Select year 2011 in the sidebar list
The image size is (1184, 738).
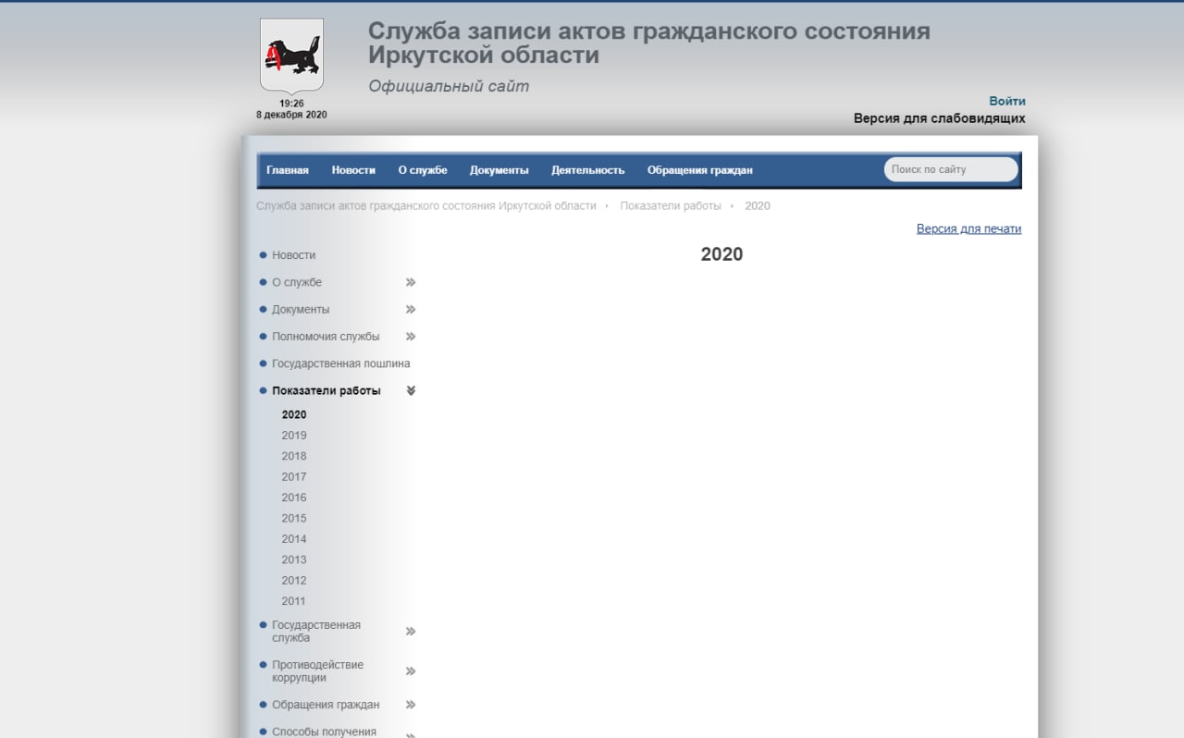294,601
